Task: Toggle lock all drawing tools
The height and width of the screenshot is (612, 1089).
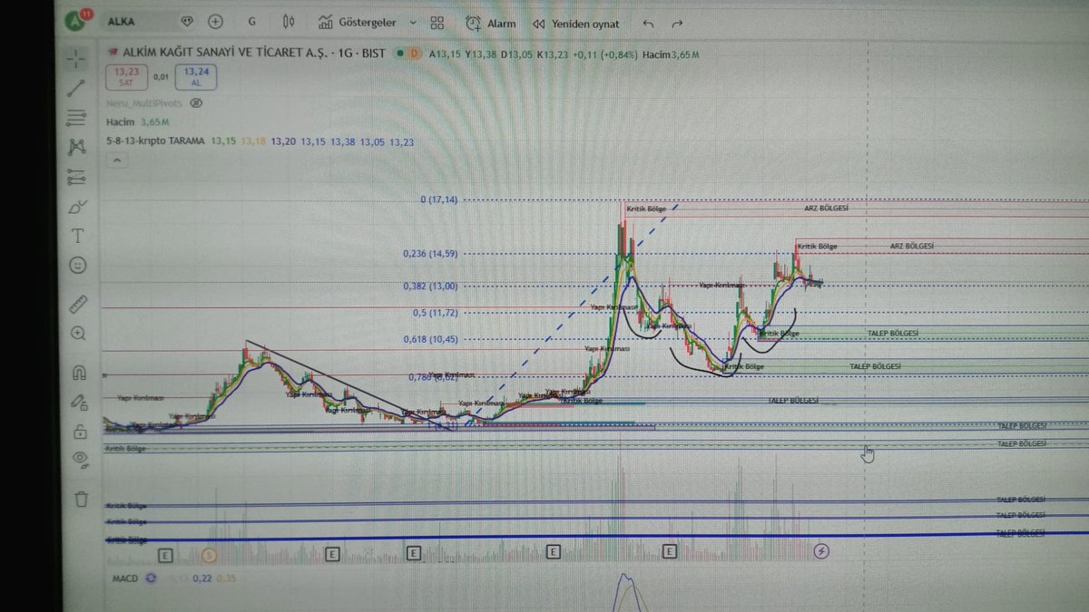Action: click(x=80, y=431)
